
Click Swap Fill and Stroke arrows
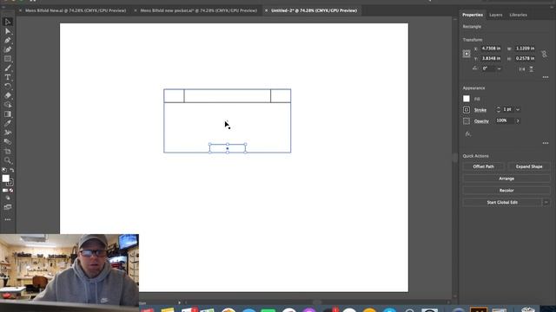tap(12, 170)
